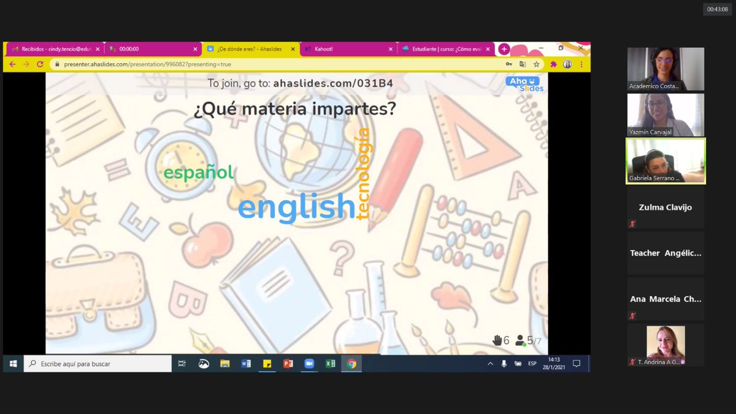
Task: Open the Kahoot! browser tab
Action: [x=348, y=49]
